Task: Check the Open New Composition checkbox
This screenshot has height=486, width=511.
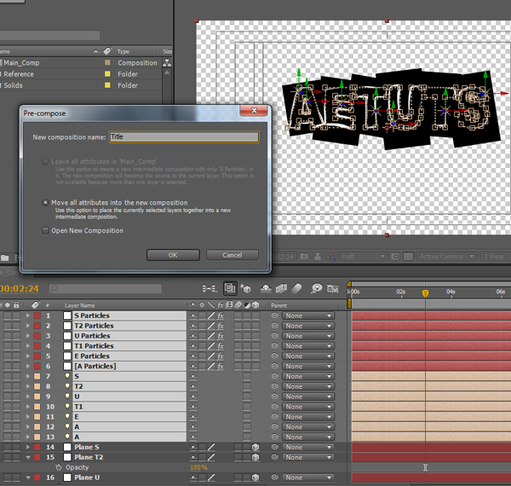Action: 45,230
